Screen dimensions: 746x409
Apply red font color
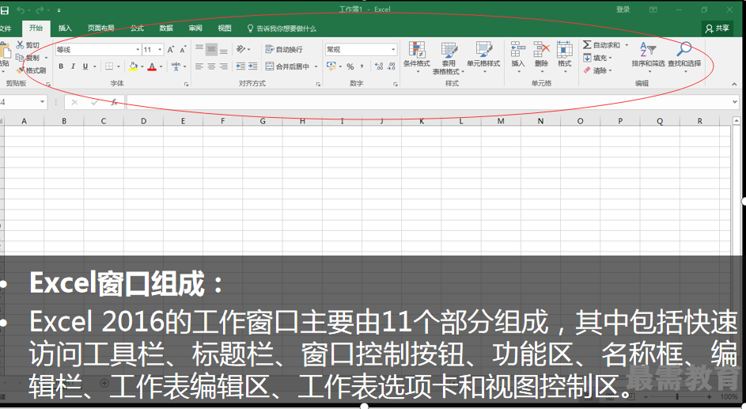(x=152, y=66)
